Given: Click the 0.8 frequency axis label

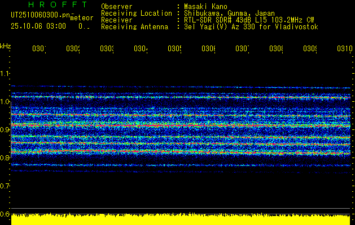Looking at the screenshot, I should coord(5,158).
